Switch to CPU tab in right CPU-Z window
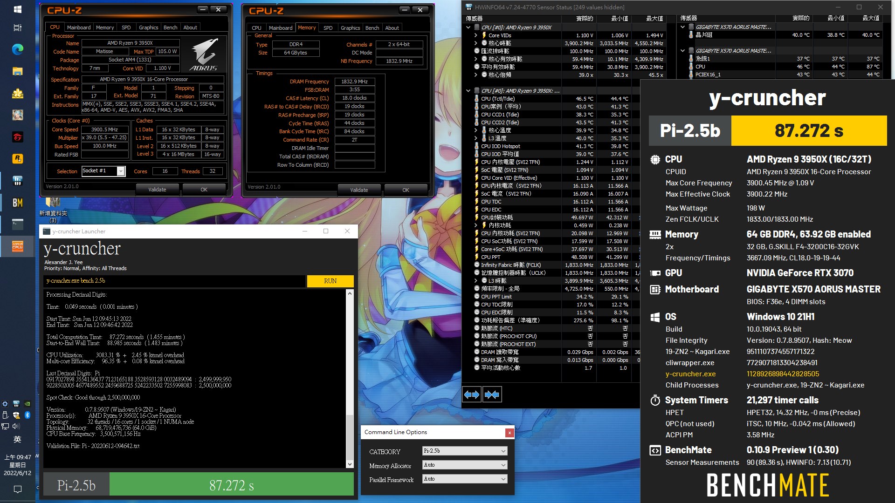895x503 pixels. (x=256, y=28)
